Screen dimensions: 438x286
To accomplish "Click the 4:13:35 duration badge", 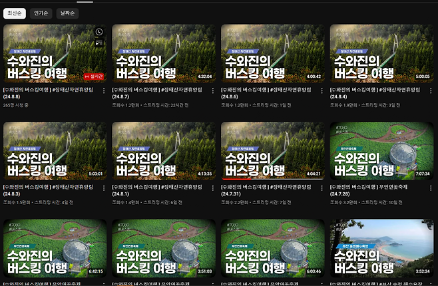I will tap(205, 174).
